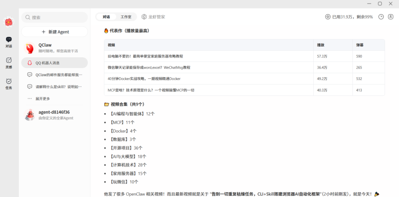399x197 pixels.
Task: Click the 【玩微信】10个 list item
Action: (x=124, y=182)
